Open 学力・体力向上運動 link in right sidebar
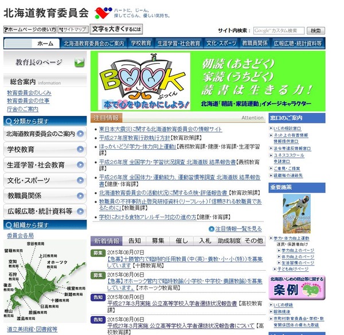This screenshot has height=335, width=344. 291,238
